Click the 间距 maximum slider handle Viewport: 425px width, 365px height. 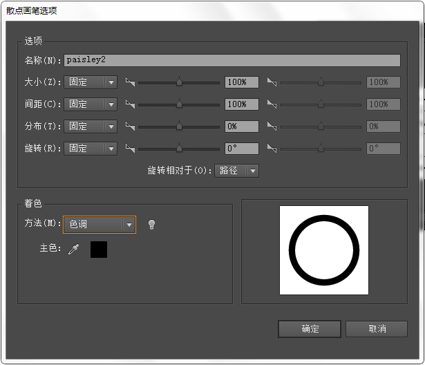321,104
